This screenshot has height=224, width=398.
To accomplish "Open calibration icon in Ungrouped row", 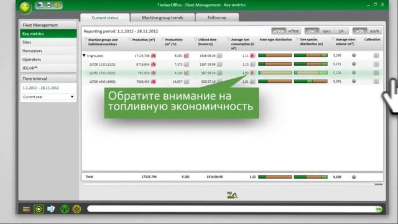I will coord(376,55).
